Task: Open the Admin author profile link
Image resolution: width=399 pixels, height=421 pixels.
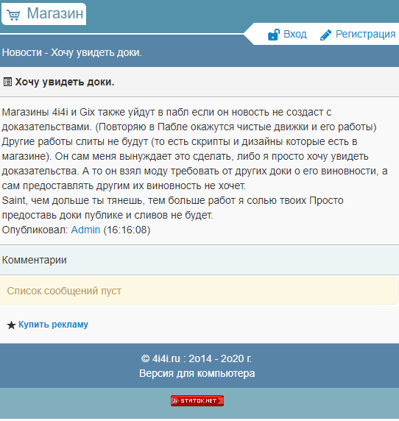Action: pyautogui.click(x=85, y=230)
